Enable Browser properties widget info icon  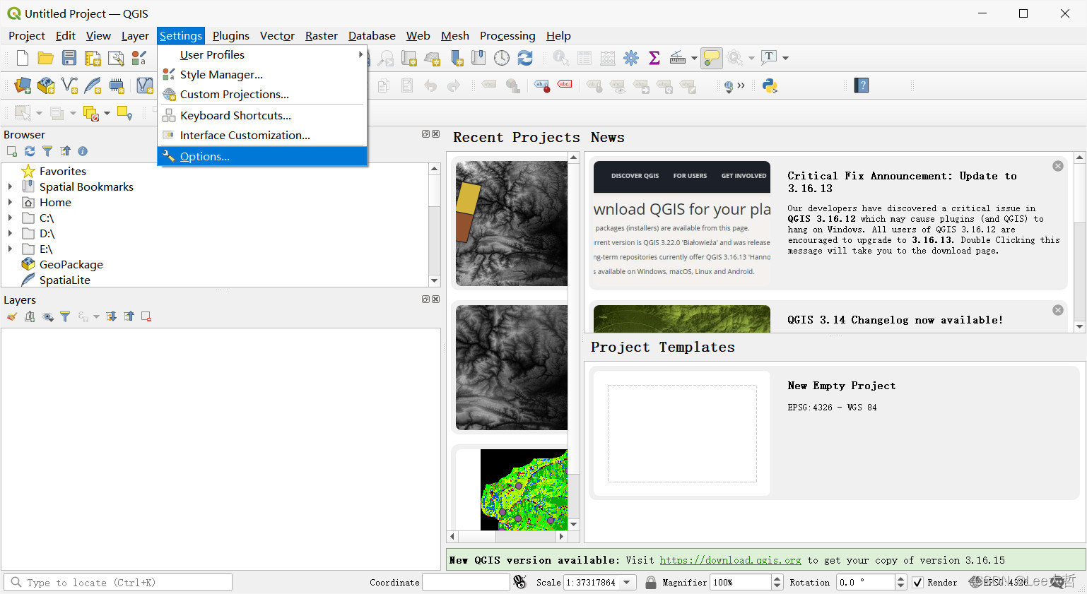83,151
